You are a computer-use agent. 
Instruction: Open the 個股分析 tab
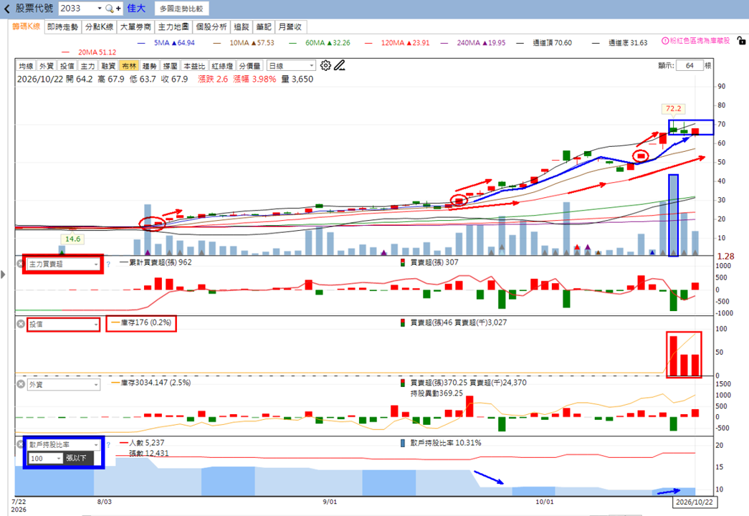(x=211, y=27)
